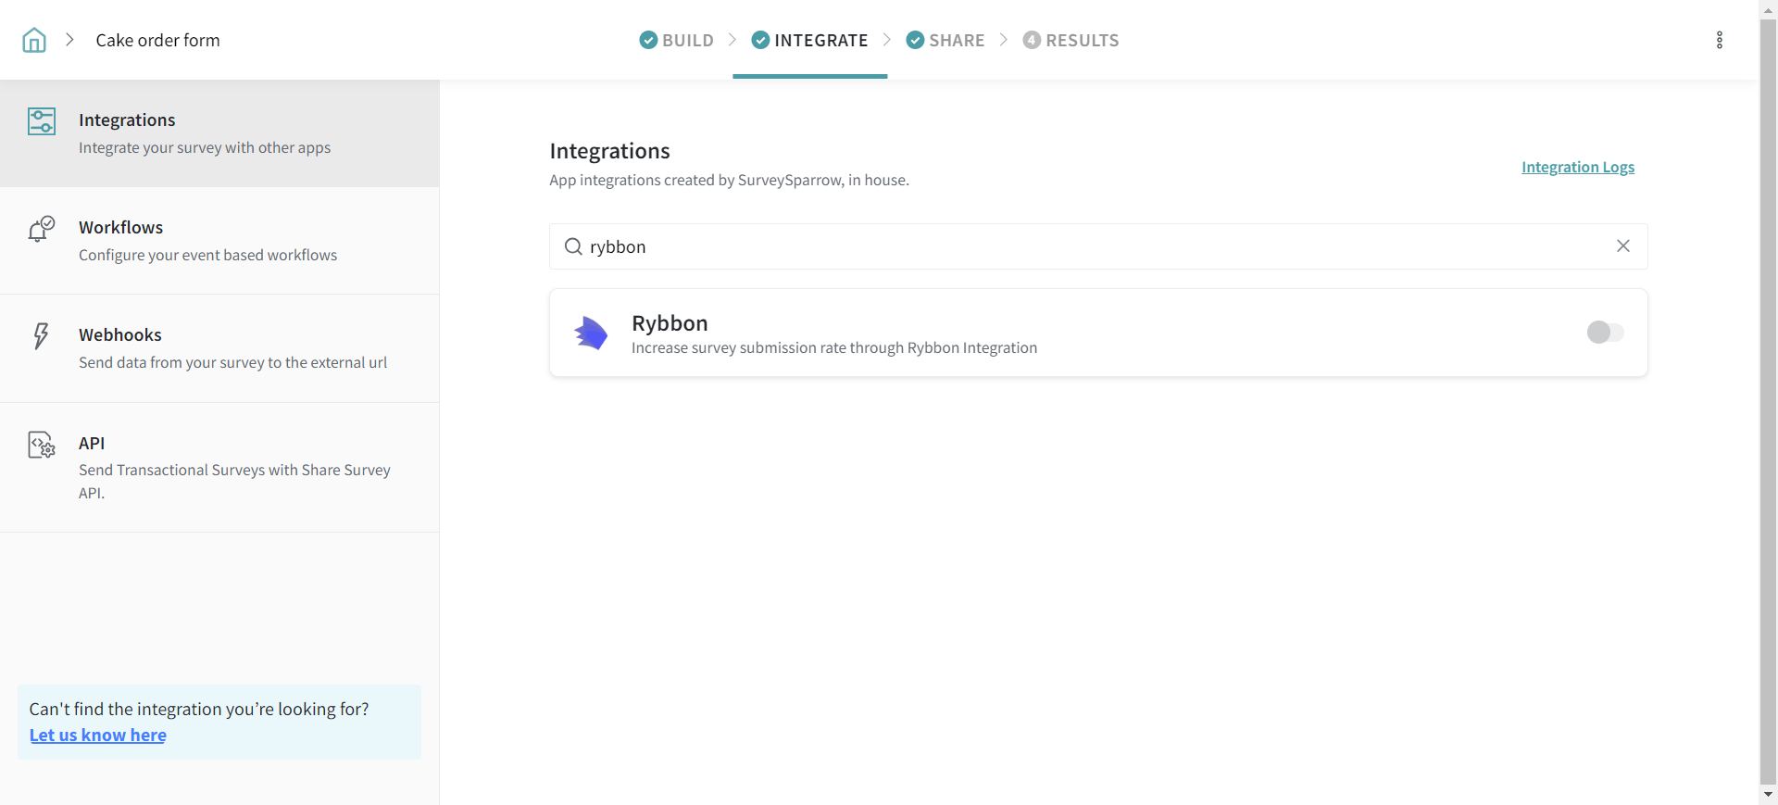Click the API settings icon
This screenshot has width=1778, height=805.
point(42,445)
